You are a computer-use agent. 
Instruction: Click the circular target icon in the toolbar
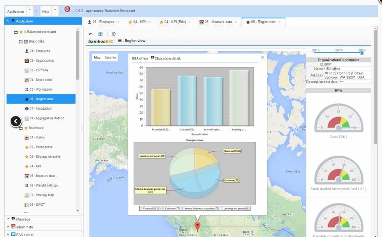coord(113,34)
